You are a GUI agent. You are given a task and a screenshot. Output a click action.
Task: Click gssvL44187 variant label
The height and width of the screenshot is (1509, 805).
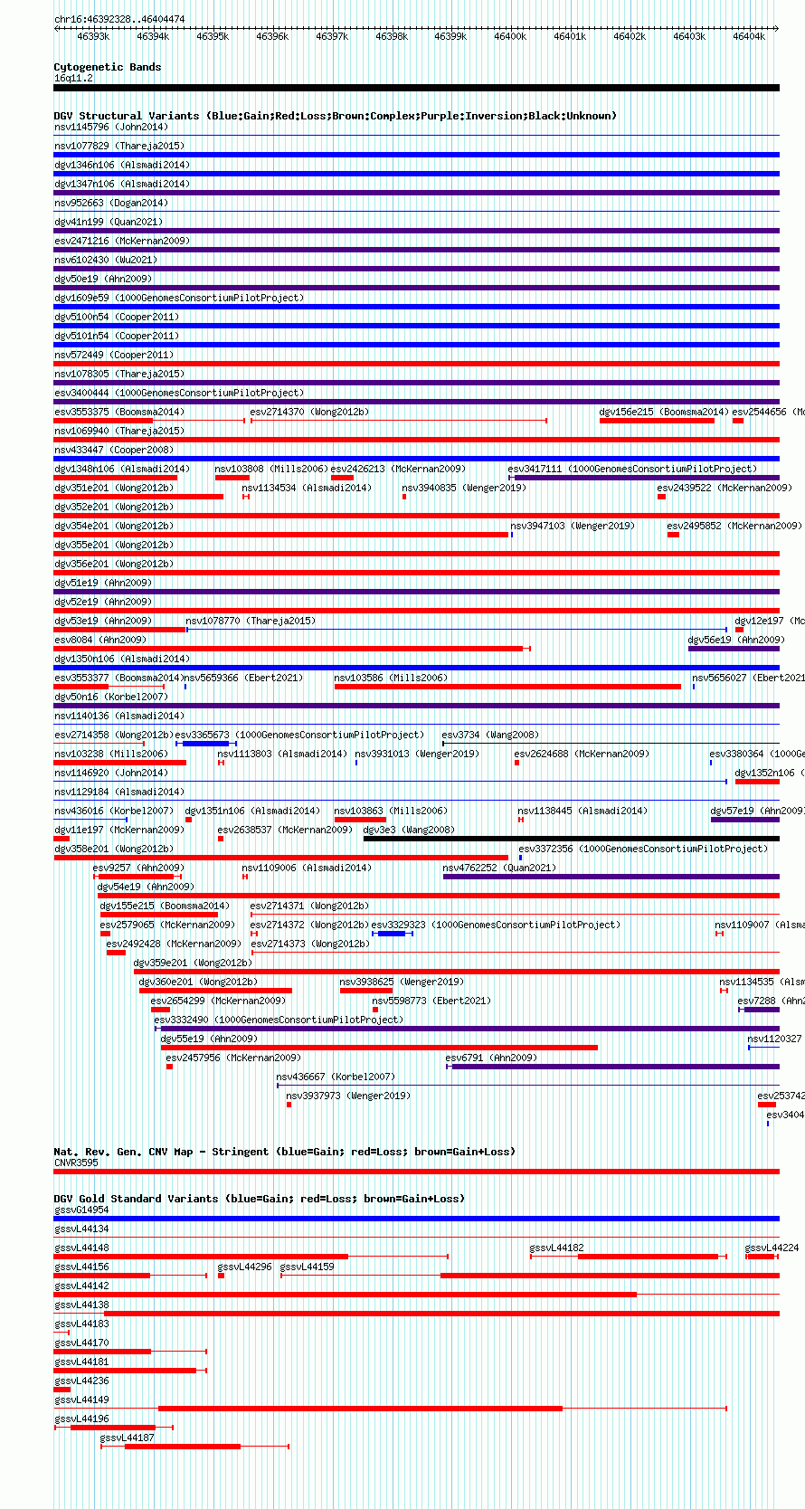(x=128, y=1438)
